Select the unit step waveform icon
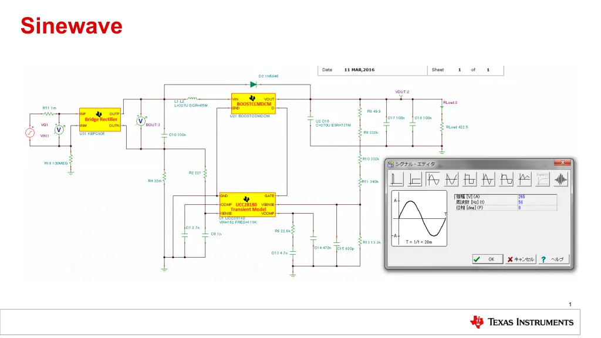Screen dimensions: 601x338 (x=415, y=178)
